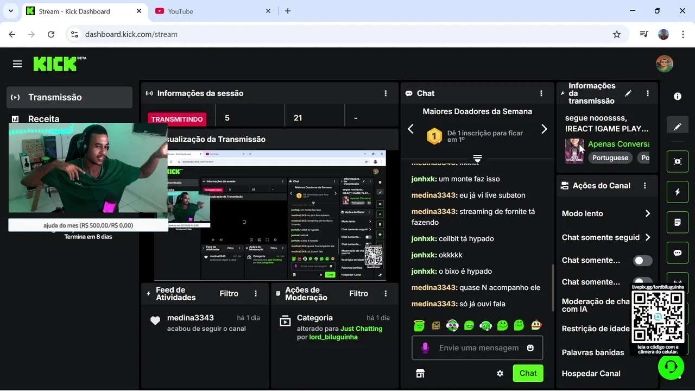Screen dimensions: 695x391
Task: Expand the Modo lento chevron
Action: click(x=647, y=213)
